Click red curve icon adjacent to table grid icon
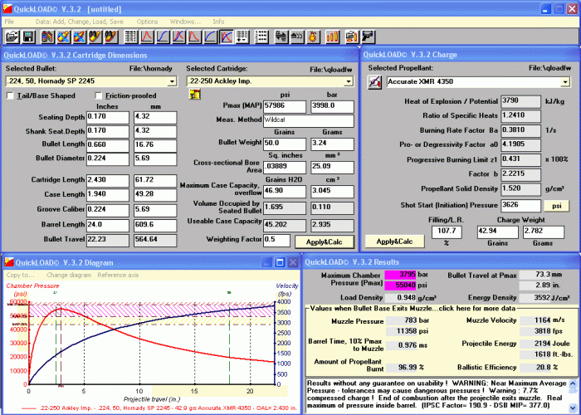Screen dimensions: 581x415 pyautogui.click(x=147, y=37)
